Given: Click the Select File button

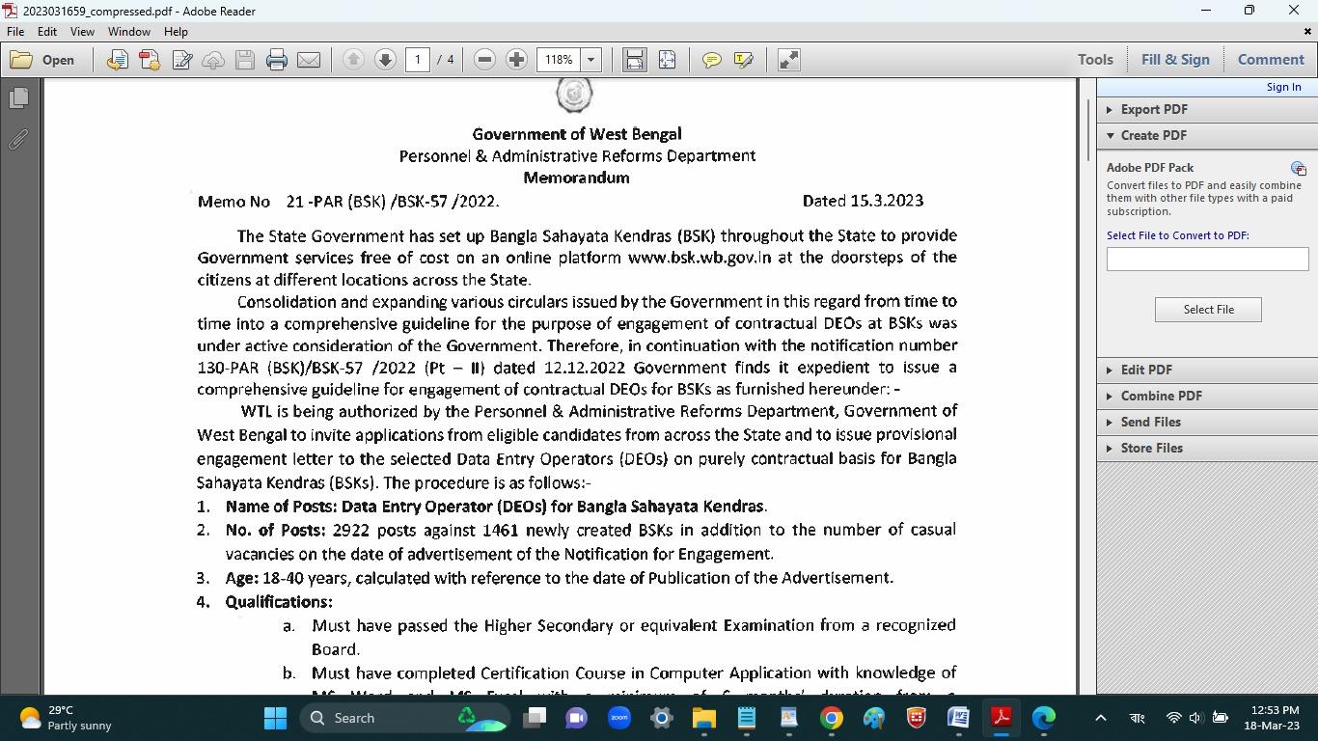Looking at the screenshot, I should (x=1208, y=310).
